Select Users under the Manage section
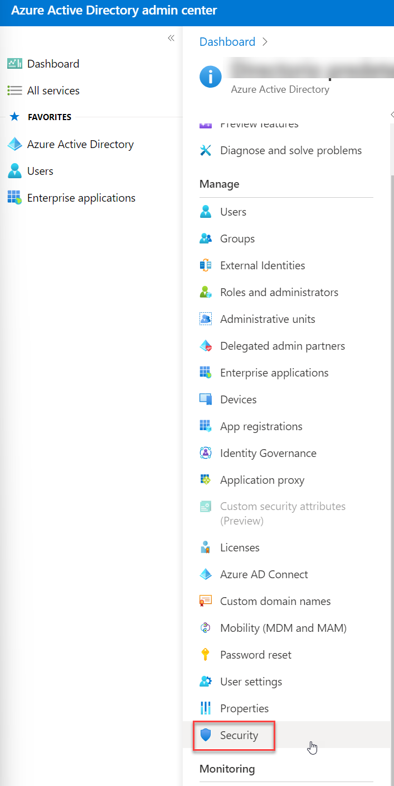The image size is (394, 786). click(x=233, y=212)
